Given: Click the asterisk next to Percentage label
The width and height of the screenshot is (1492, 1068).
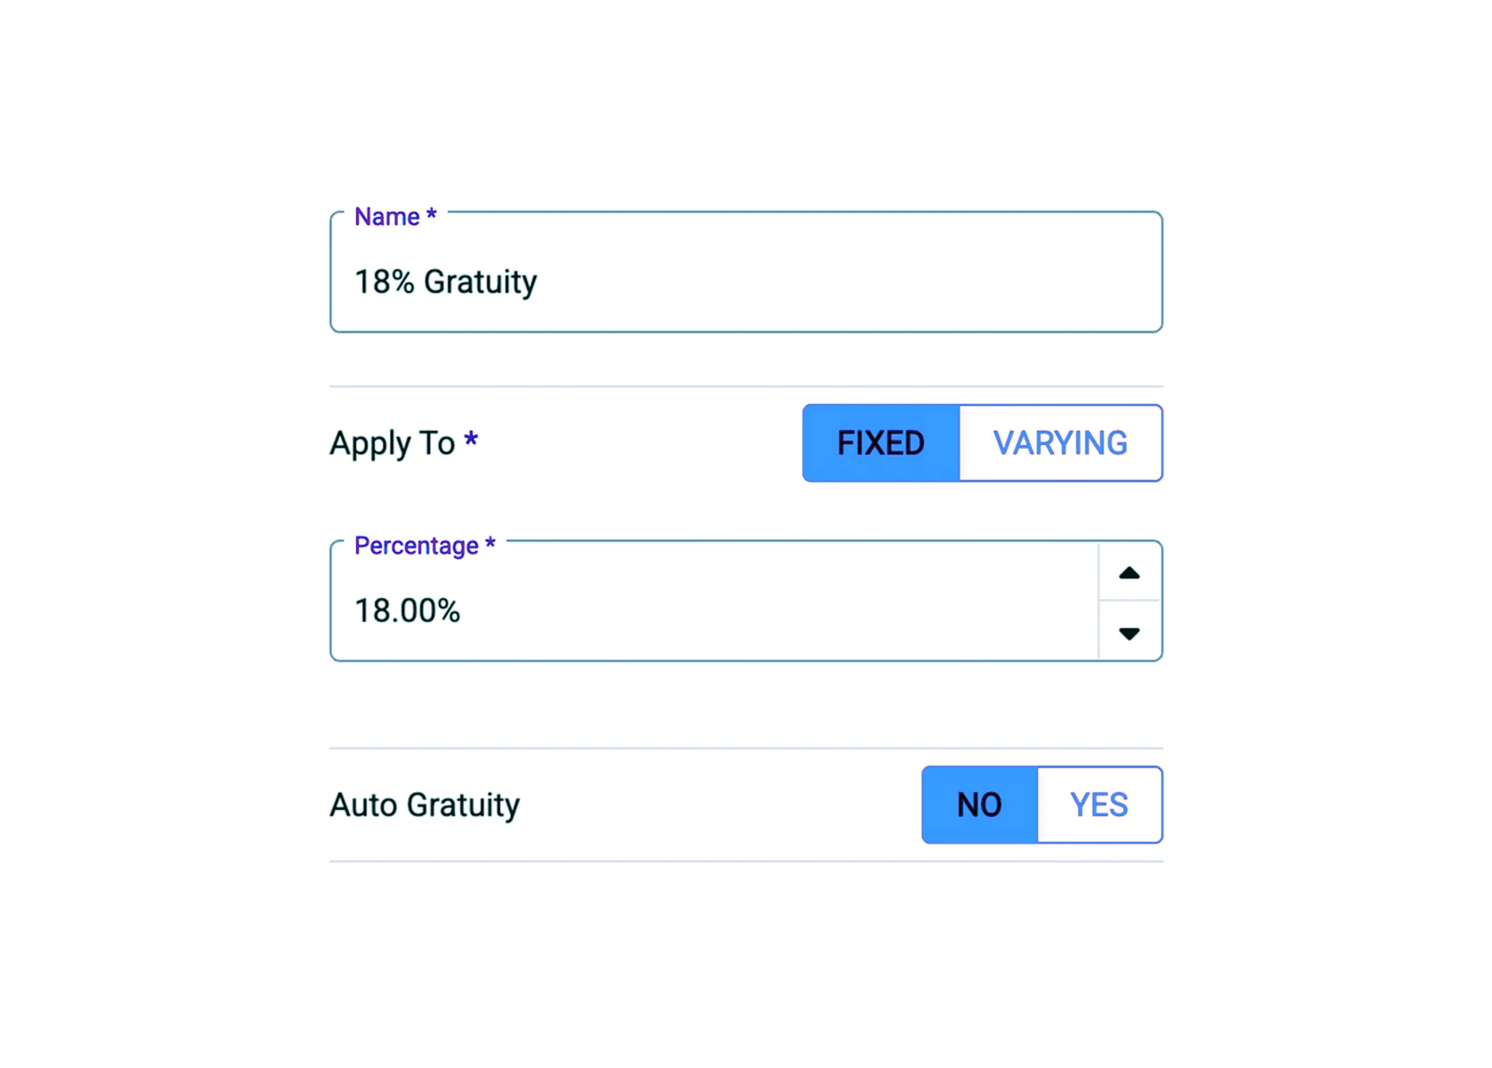Looking at the screenshot, I should coord(490,543).
